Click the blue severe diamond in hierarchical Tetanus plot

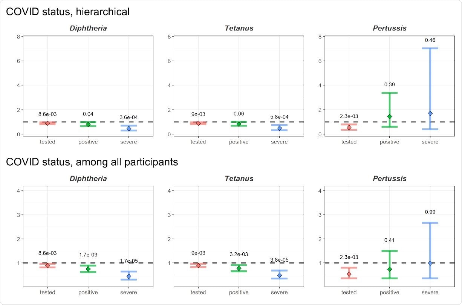tap(279, 128)
